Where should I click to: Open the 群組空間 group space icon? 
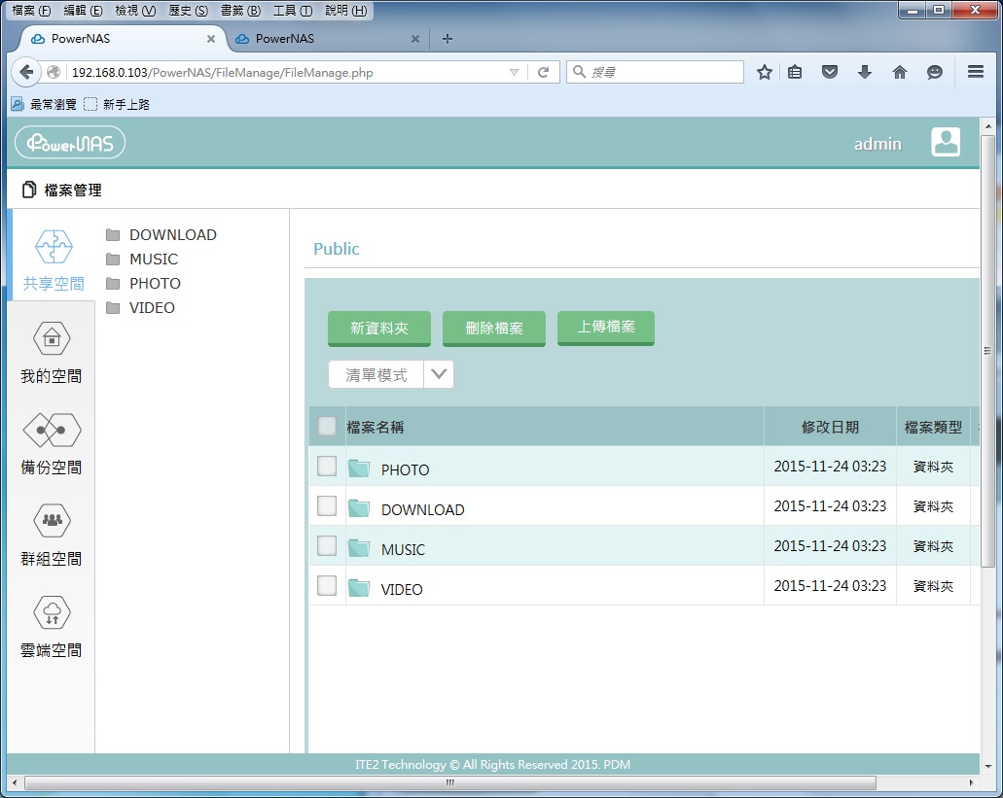(52, 521)
